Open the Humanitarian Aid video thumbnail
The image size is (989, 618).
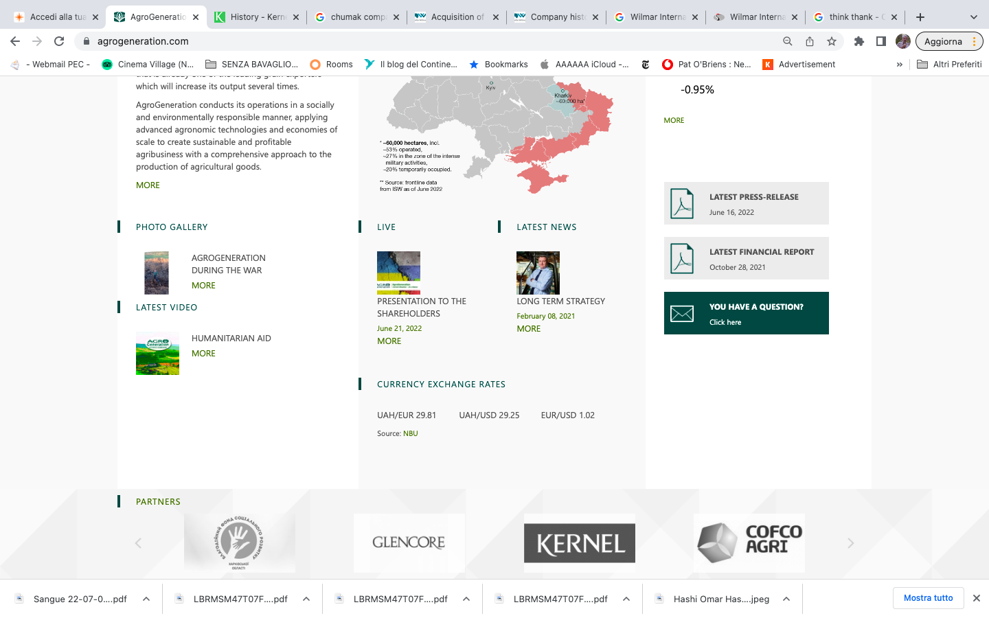point(157,353)
